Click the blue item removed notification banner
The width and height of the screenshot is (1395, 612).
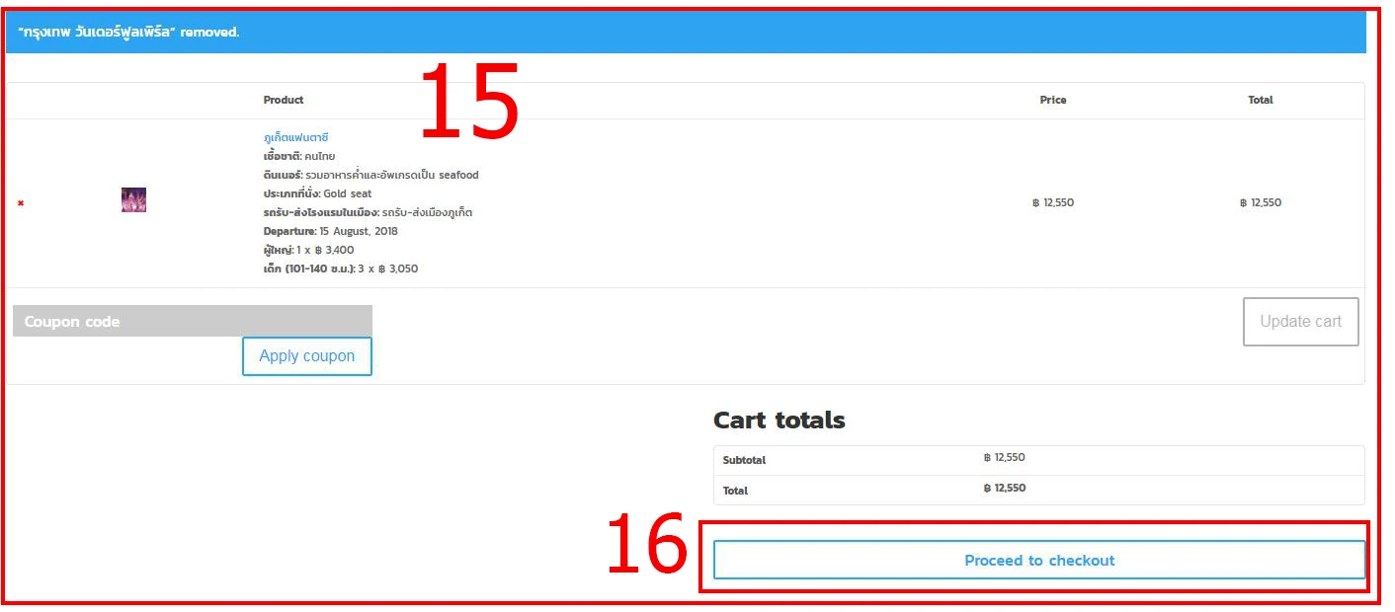coord(686,33)
